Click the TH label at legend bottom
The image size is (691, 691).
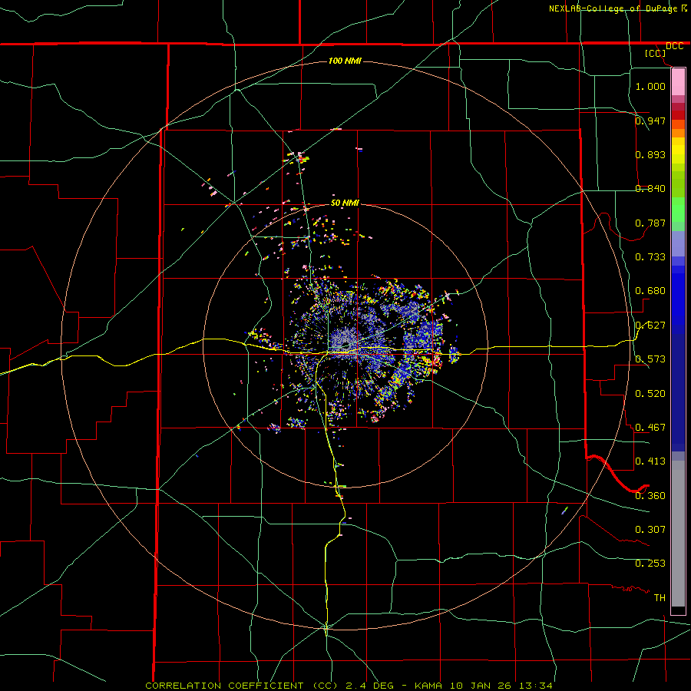click(660, 597)
